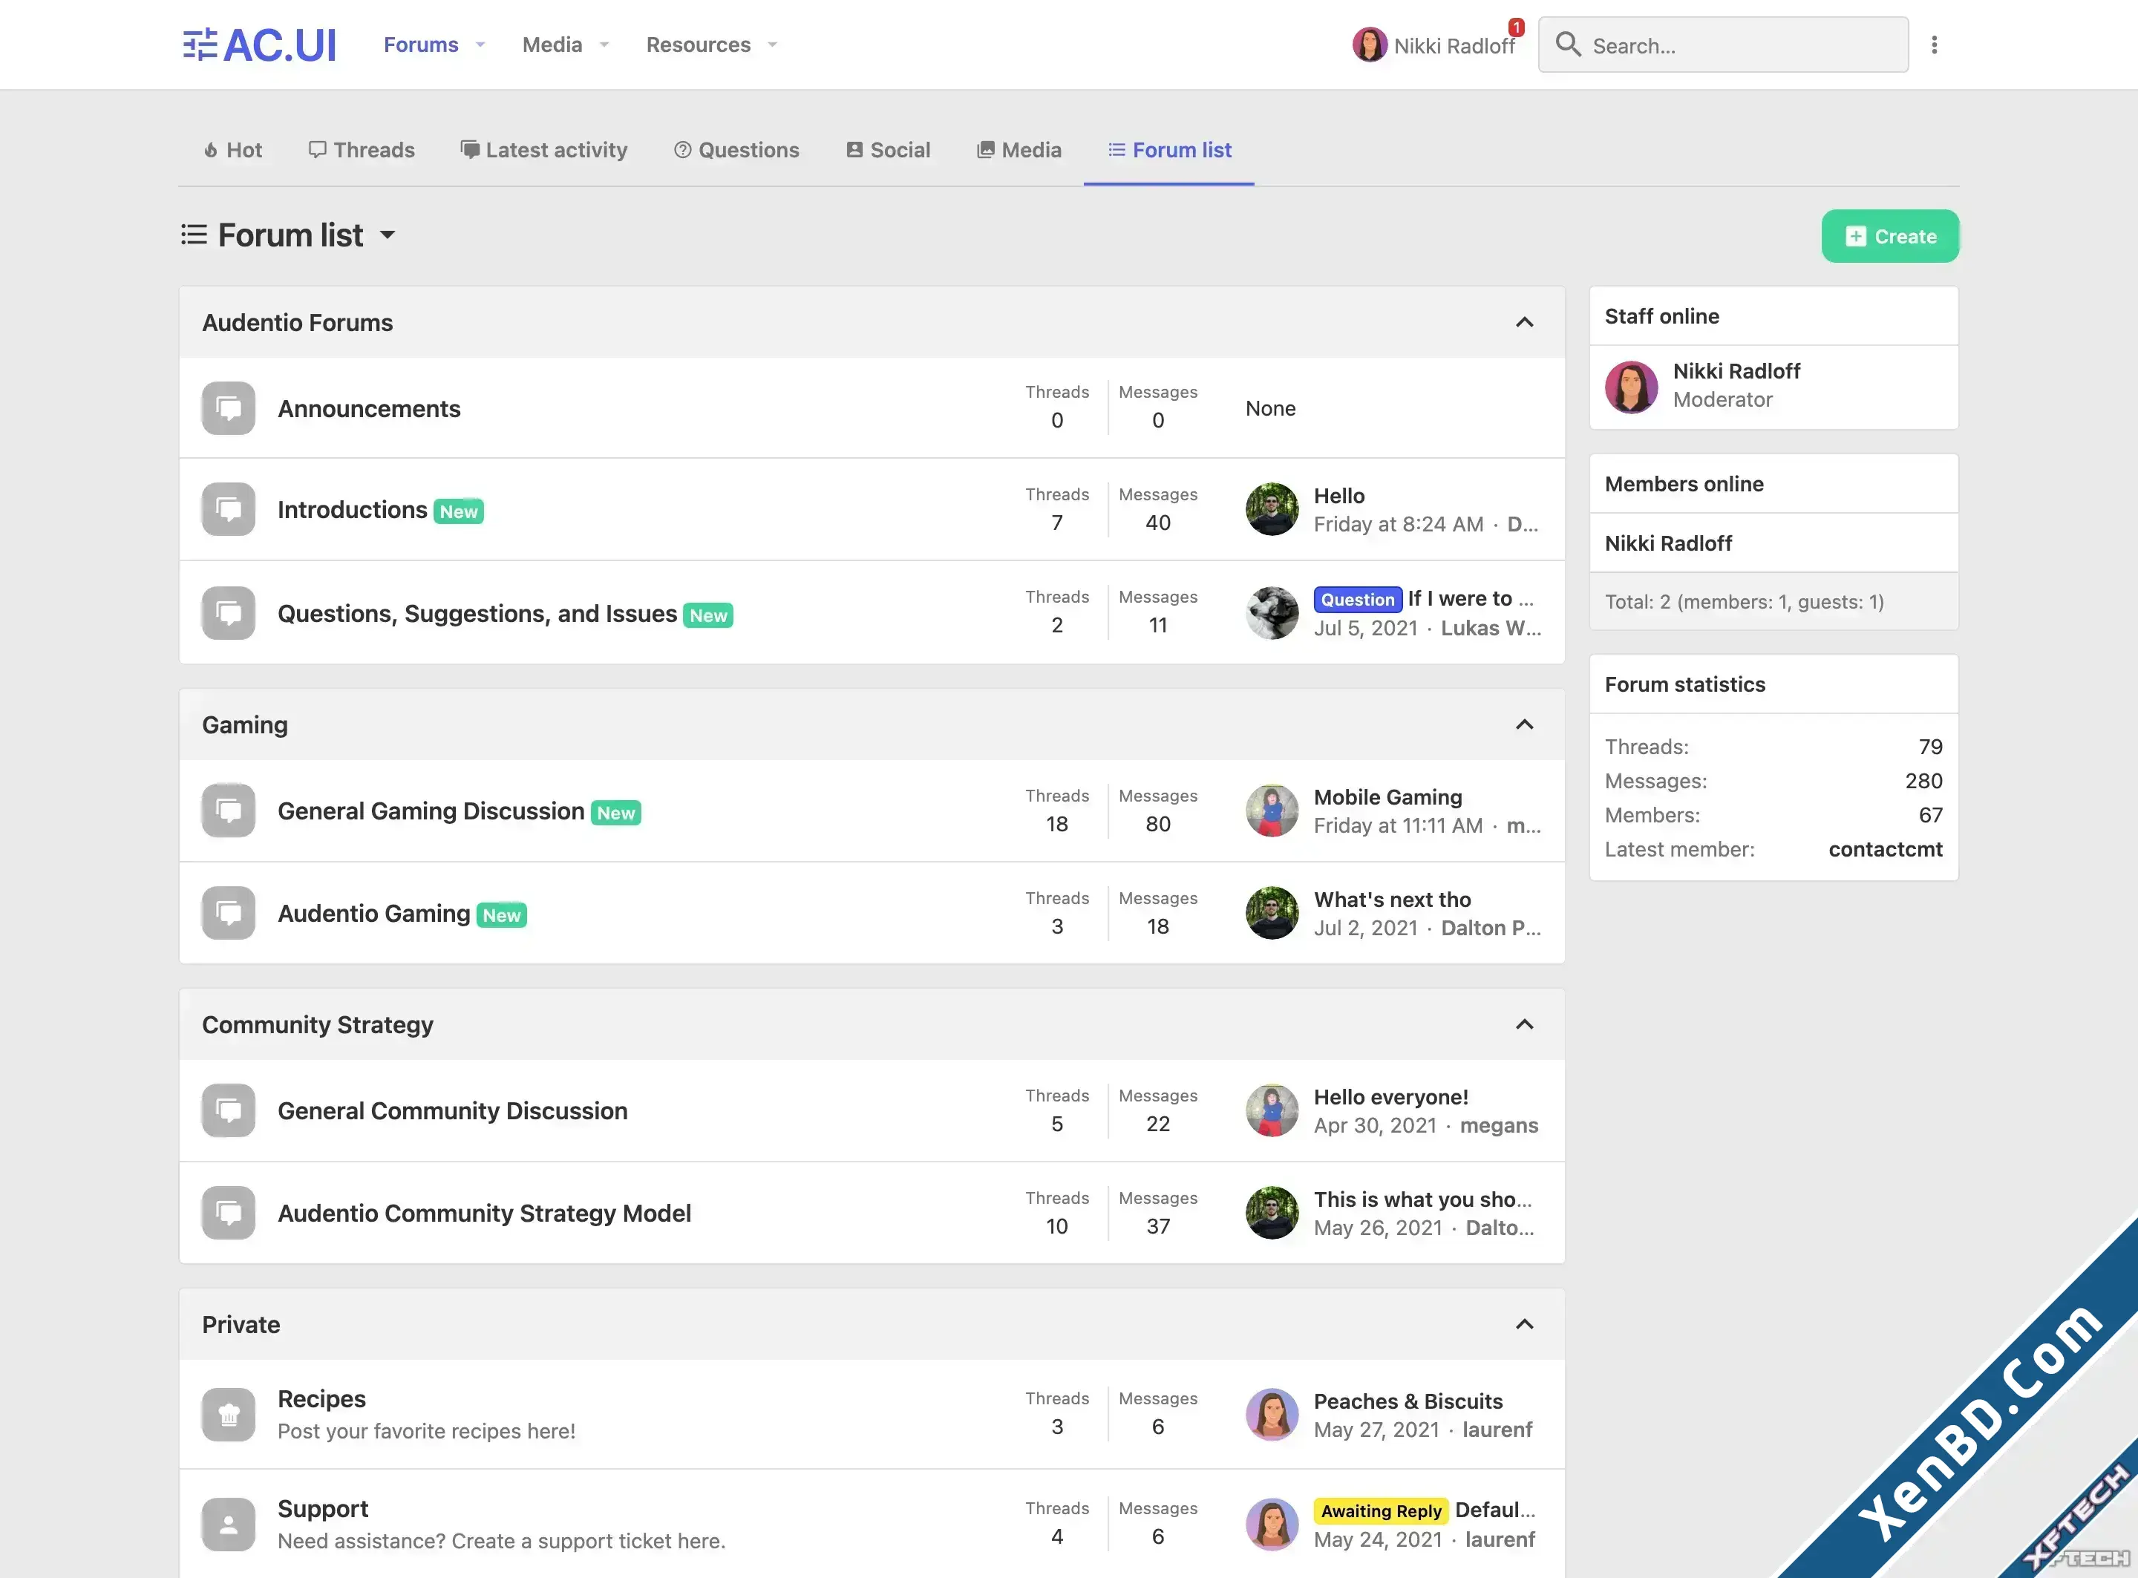This screenshot has width=2138, height=1578.
Task: Click the Audentio Community Strategy Model forum icon
Action: [229, 1212]
